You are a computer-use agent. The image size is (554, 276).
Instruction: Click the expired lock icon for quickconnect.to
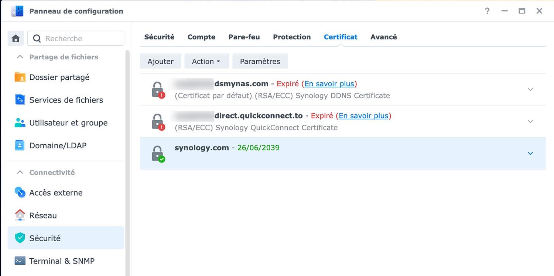point(158,122)
